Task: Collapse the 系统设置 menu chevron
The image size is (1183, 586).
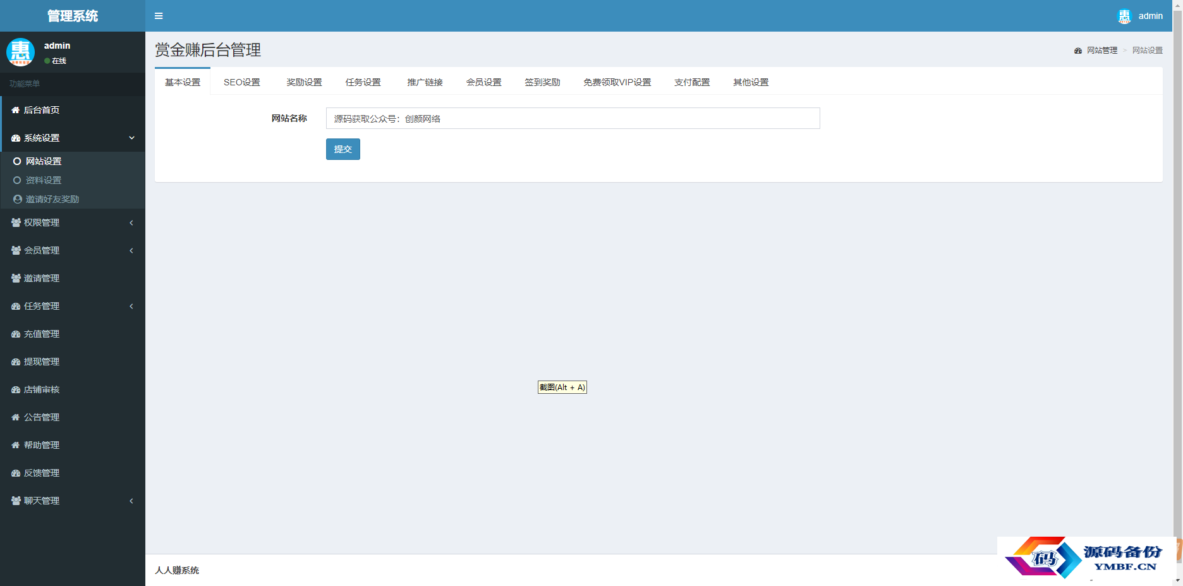Action: [x=131, y=138]
